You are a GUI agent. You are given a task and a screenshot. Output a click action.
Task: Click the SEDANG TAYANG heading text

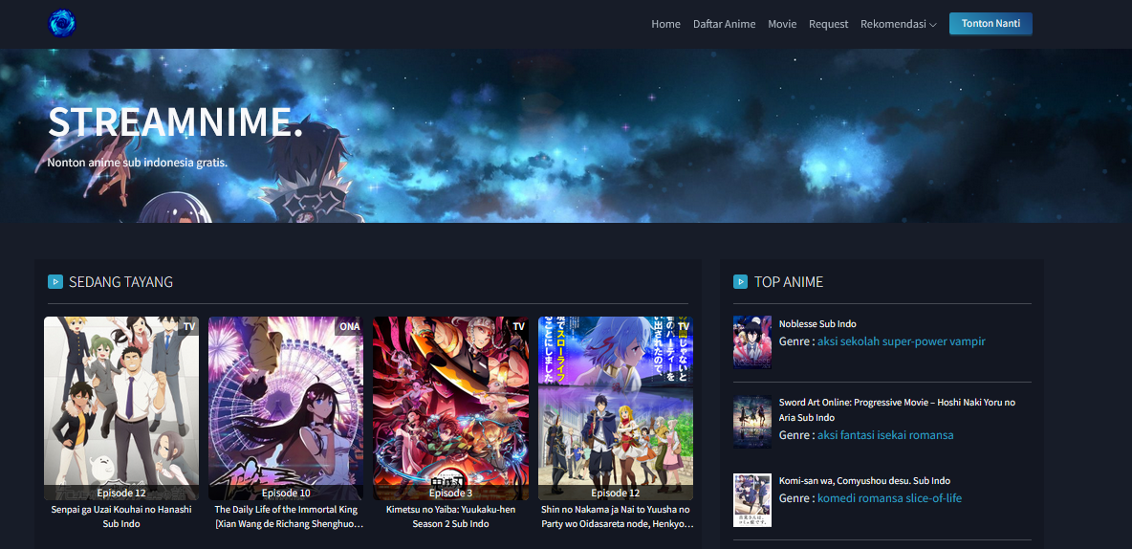(120, 282)
